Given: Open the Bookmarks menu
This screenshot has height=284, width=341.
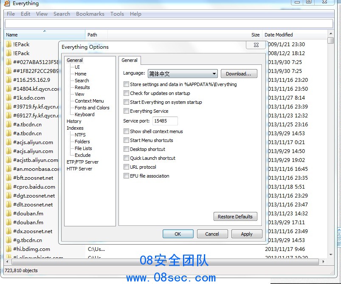Looking at the screenshot, I should click(90, 14).
